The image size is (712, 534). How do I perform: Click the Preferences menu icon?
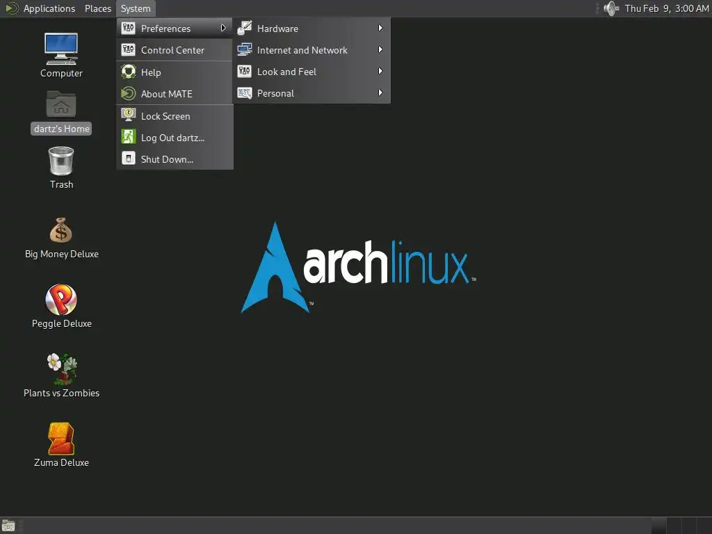129,28
